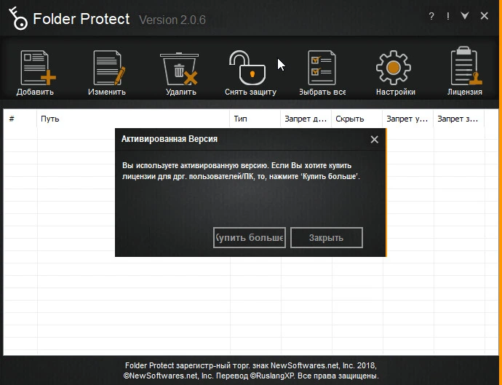
Task: Click the Тип column header
Action: pos(255,119)
